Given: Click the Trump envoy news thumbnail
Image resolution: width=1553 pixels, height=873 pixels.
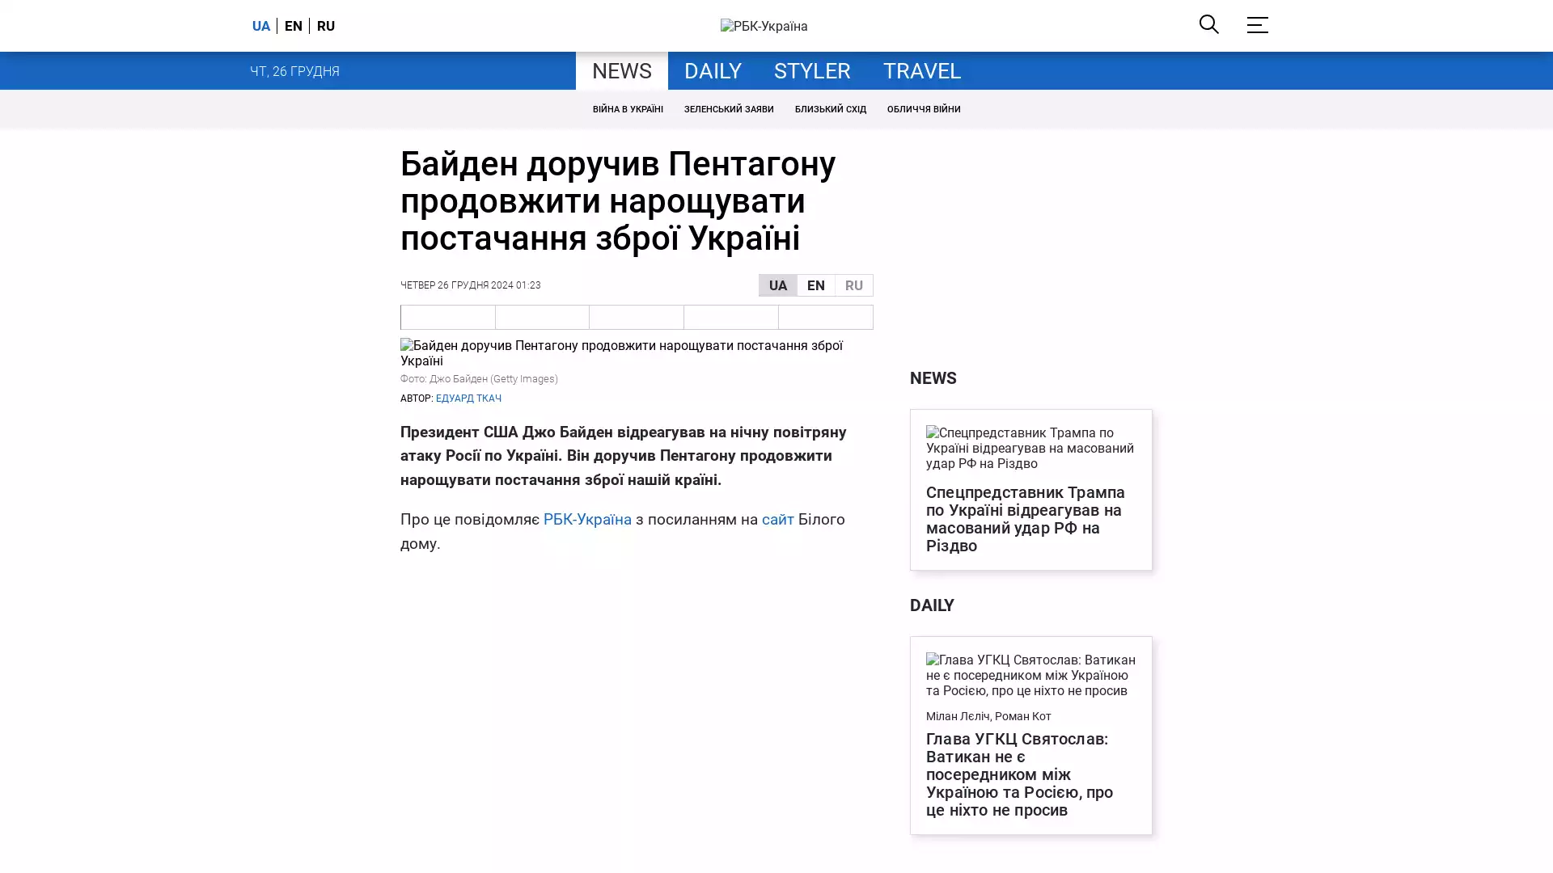Looking at the screenshot, I should (x=1030, y=448).
